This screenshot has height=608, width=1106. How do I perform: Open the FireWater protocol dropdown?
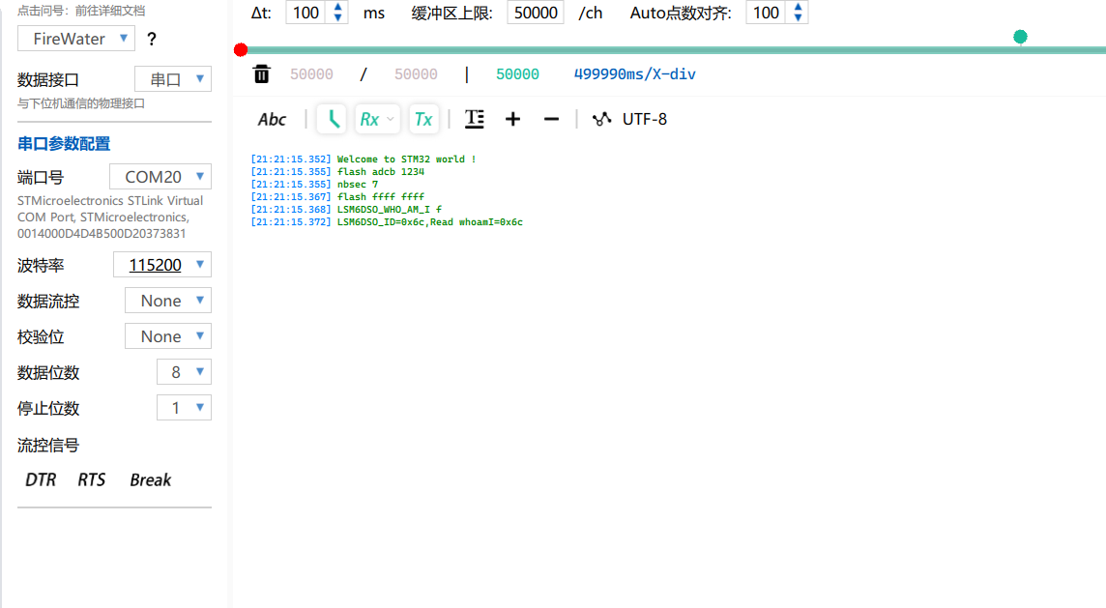click(x=76, y=39)
